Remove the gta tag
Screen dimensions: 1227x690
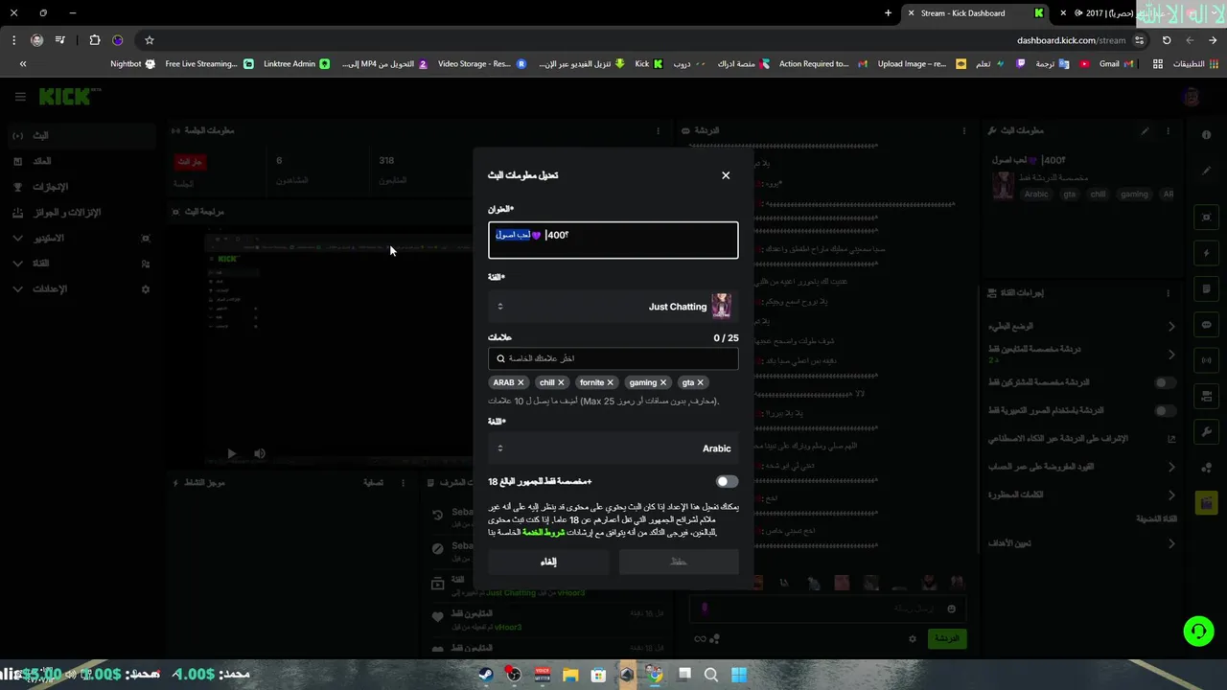(700, 382)
